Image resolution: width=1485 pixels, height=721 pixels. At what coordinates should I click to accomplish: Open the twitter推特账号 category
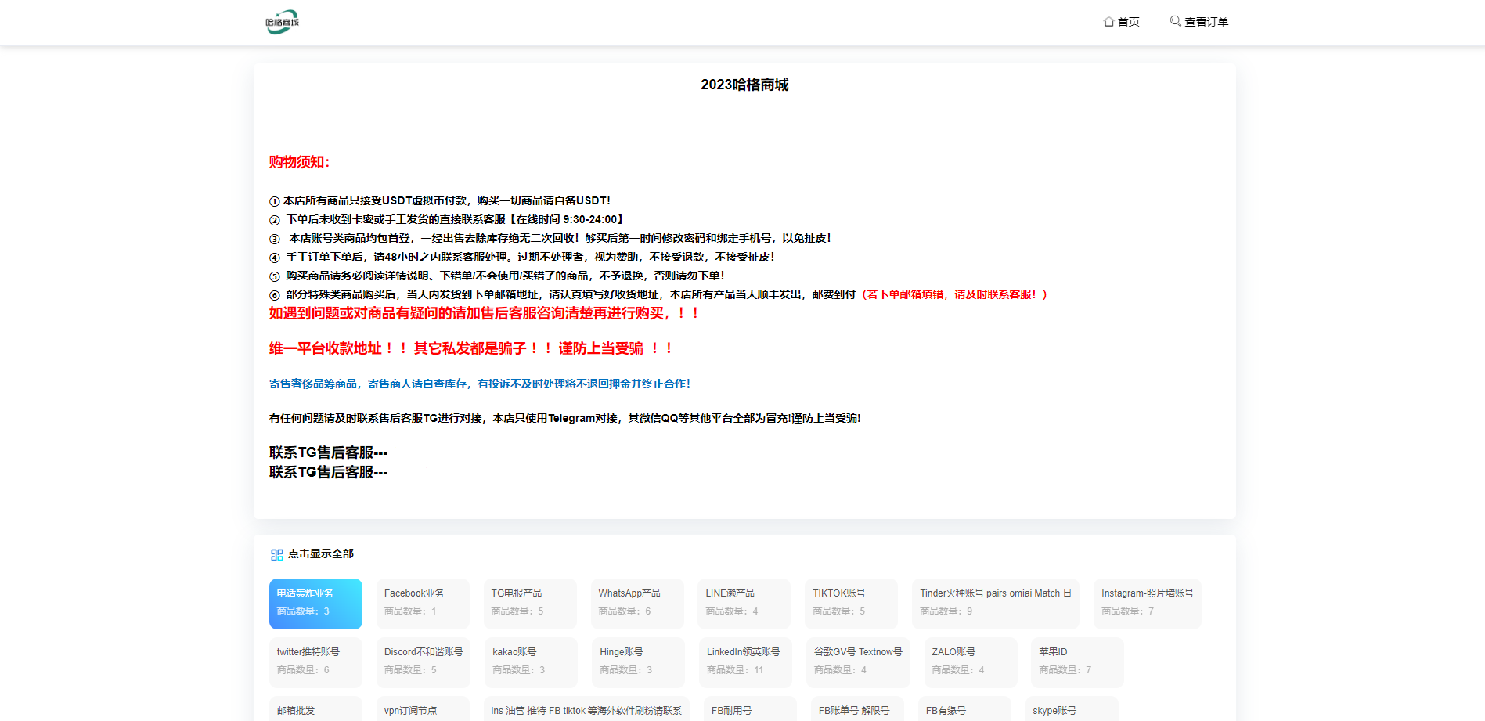[x=315, y=662]
